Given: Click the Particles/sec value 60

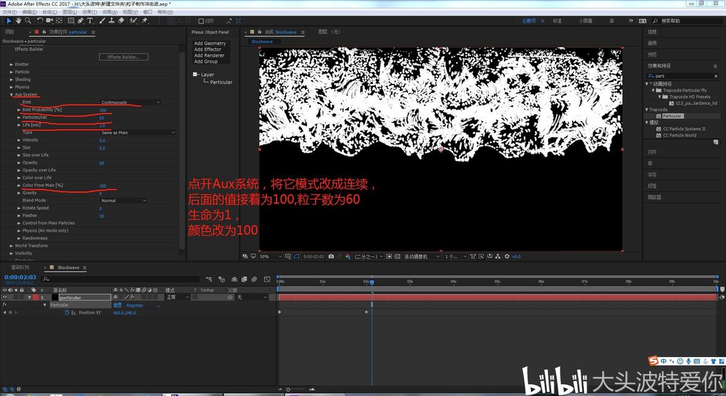Looking at the screenshot, I should pos(101,117).
